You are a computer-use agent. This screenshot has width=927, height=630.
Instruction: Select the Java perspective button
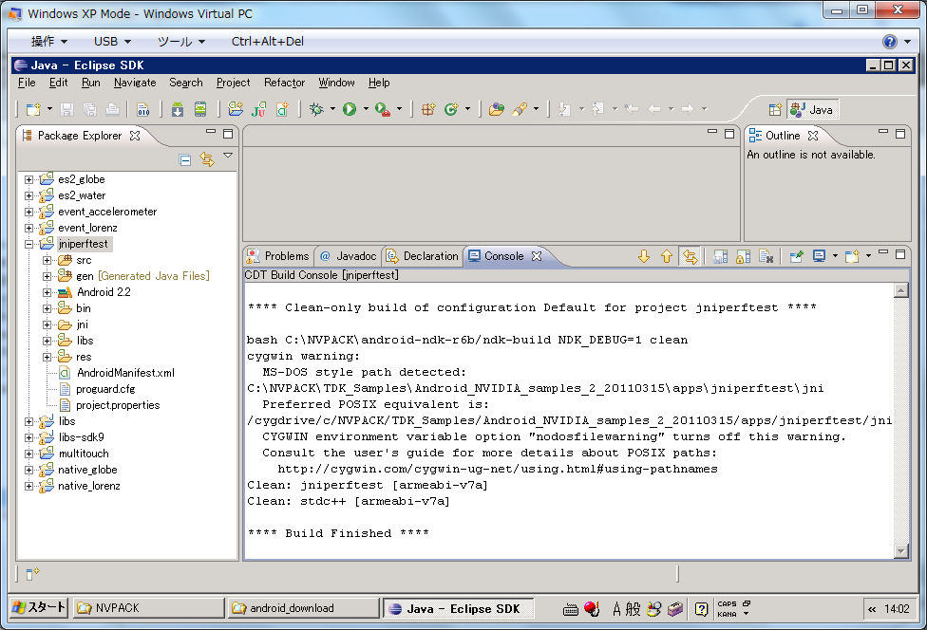813,110
